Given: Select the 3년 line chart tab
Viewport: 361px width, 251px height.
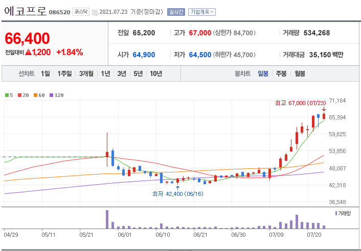Looking at the screenshot, I should pyautogui.click(x=122, y=73).
